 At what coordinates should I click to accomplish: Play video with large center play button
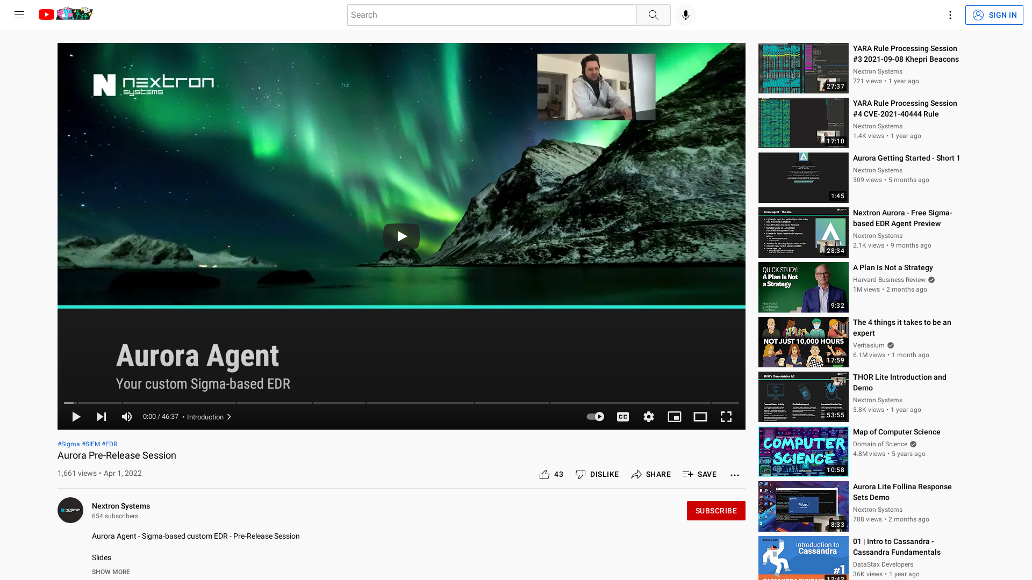tap(402, 236)
